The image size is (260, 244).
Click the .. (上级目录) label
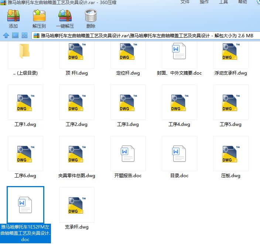pyautogui.click(x=25, y=73)
